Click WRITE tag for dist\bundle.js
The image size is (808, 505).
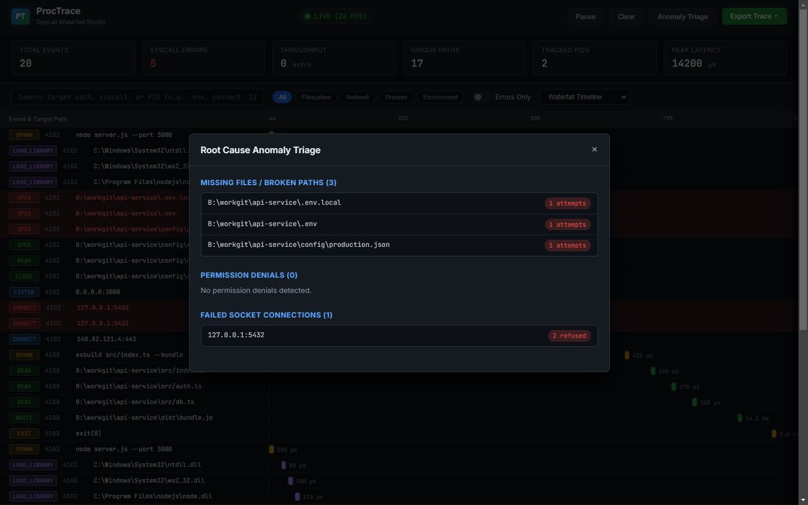24,417
